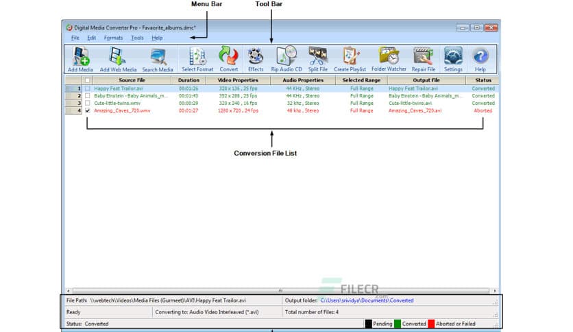
Task: Click video properties 1280 x 720, 24 fps
Action: (238, 110)
